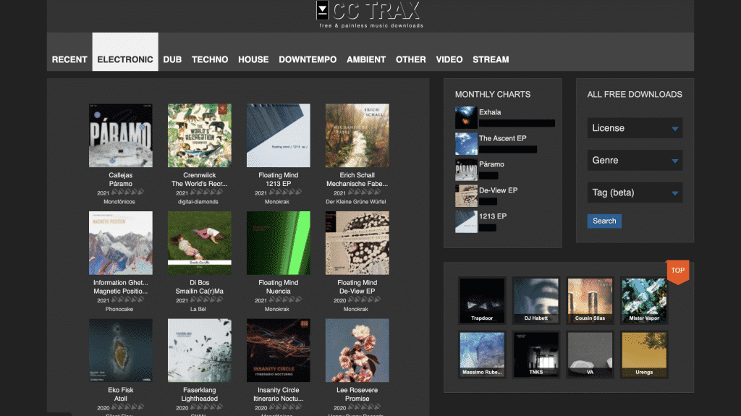Open Floating Mind Nuencia cover
The width and height of the screenshot is (741, 416).
point(279,243)
